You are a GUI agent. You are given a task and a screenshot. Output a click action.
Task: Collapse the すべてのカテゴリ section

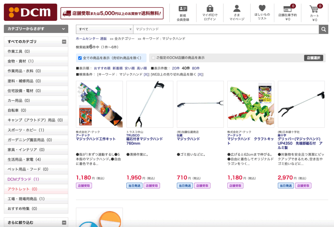(x=64, y=42)
